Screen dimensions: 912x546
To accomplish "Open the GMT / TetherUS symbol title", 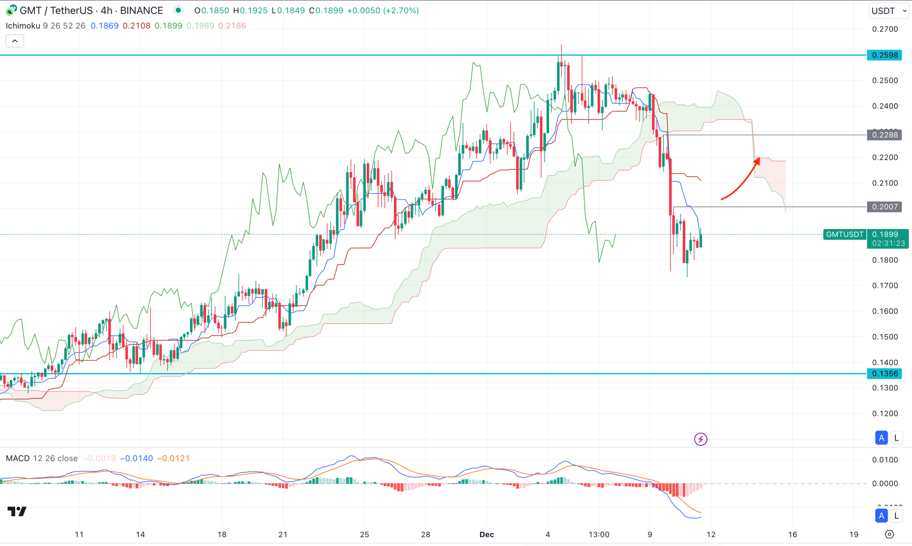I will pyautogui.click(x=91, y=10).
